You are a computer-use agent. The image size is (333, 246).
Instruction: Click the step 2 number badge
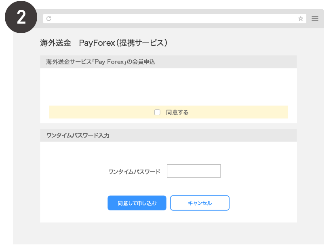[21, 17]
